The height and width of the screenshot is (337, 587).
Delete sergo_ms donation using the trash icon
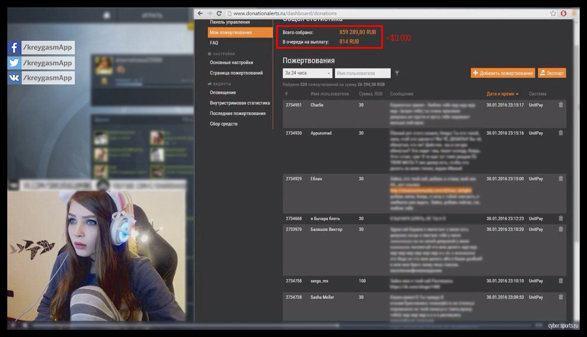(x=561, y=281)
